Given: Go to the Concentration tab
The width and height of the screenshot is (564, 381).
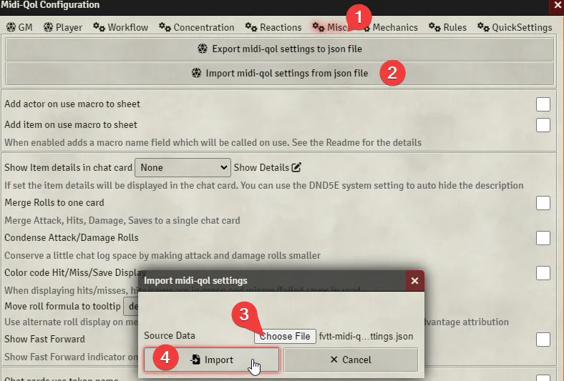Looking at the screenshot, I should (197, 27).
